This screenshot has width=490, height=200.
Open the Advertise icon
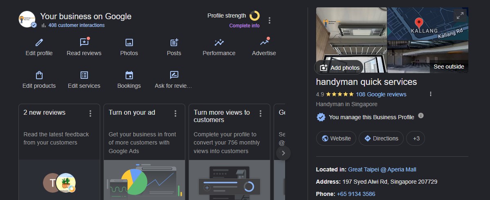pos(264,42)
